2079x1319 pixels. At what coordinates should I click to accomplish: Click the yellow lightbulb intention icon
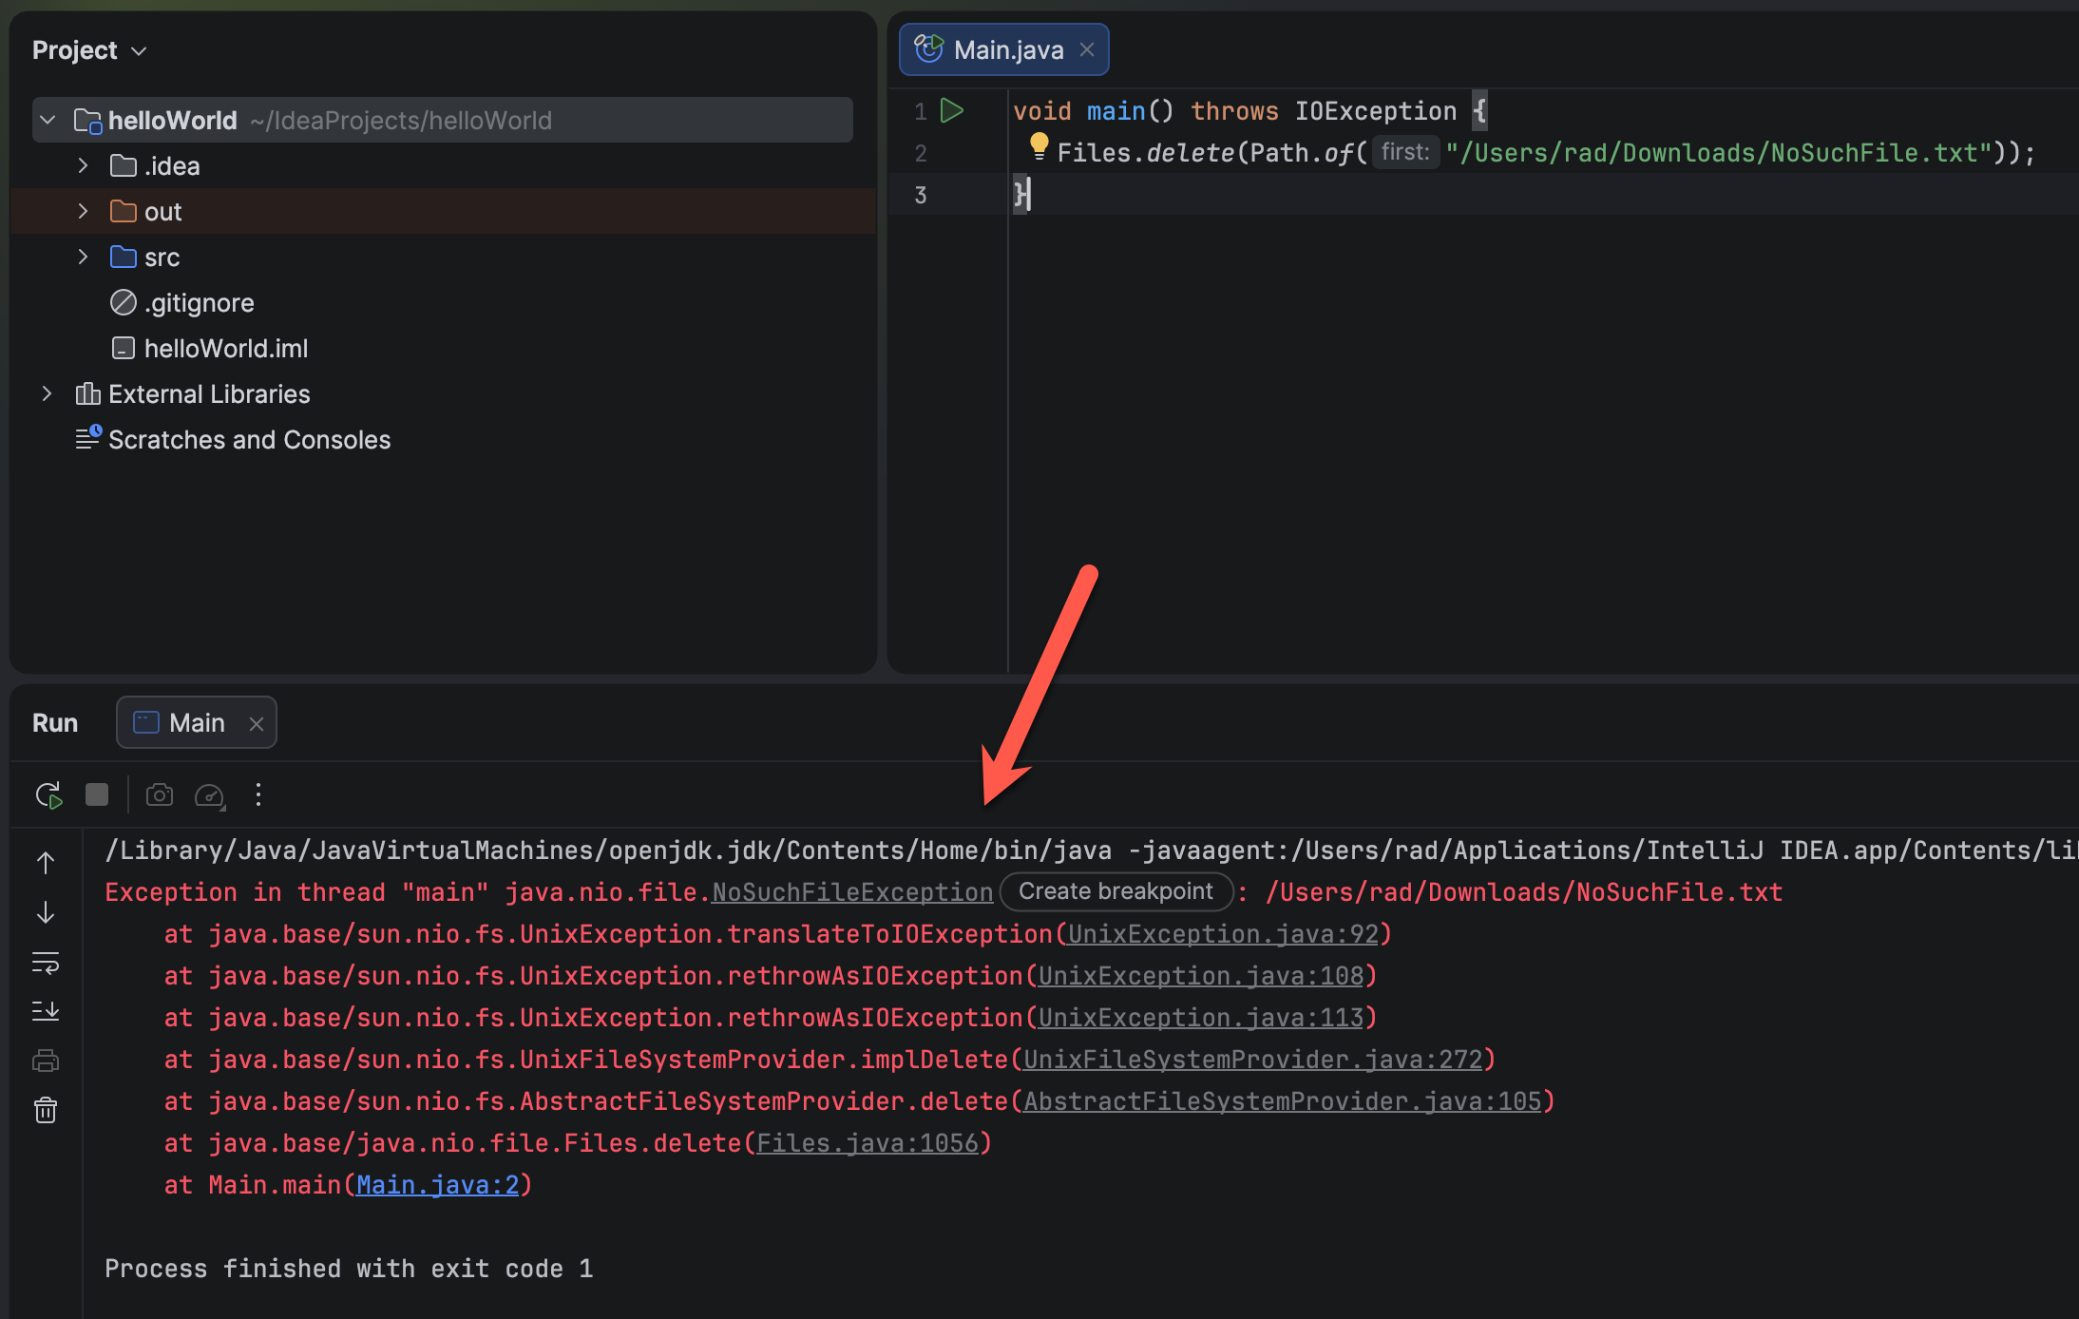pos(1039,146)
